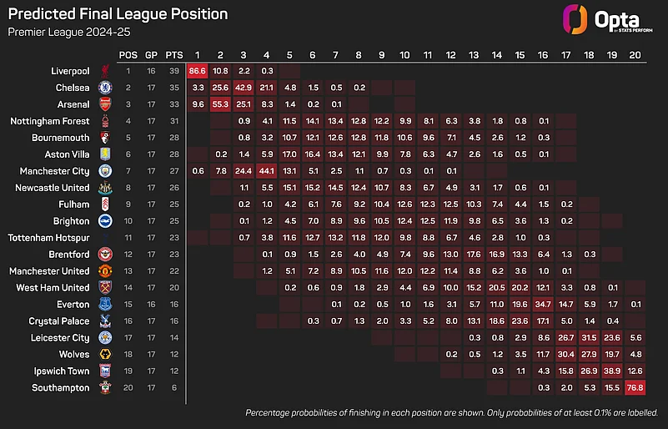This screenshot has height=429, width=668.
Task: Click the GP column header
Action: point(152,54)
